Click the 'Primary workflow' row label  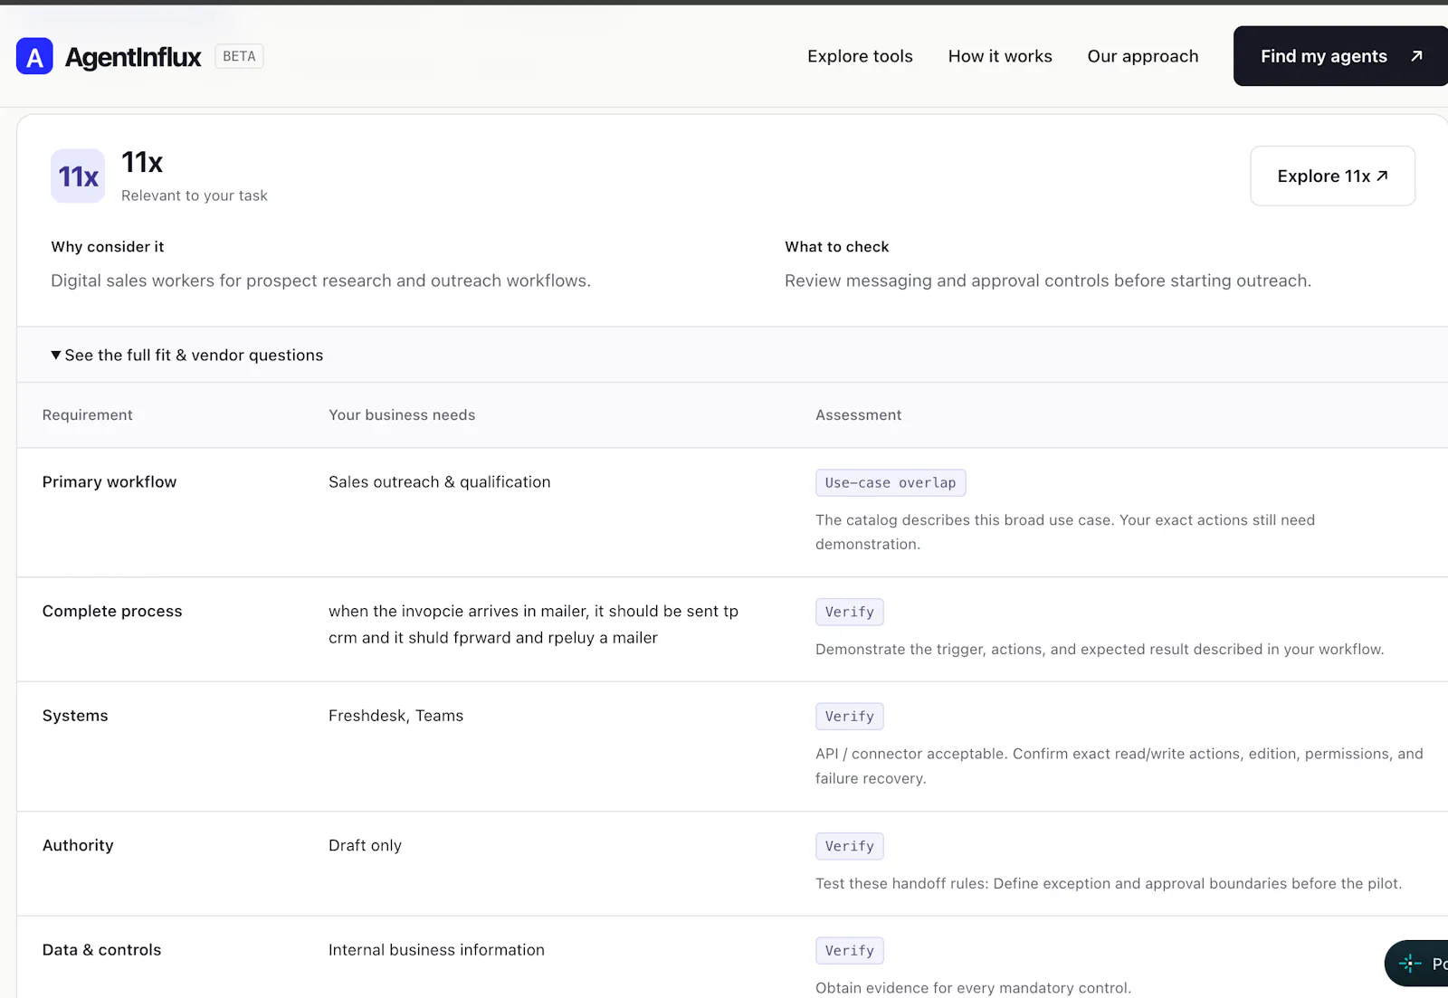[110, 482]
